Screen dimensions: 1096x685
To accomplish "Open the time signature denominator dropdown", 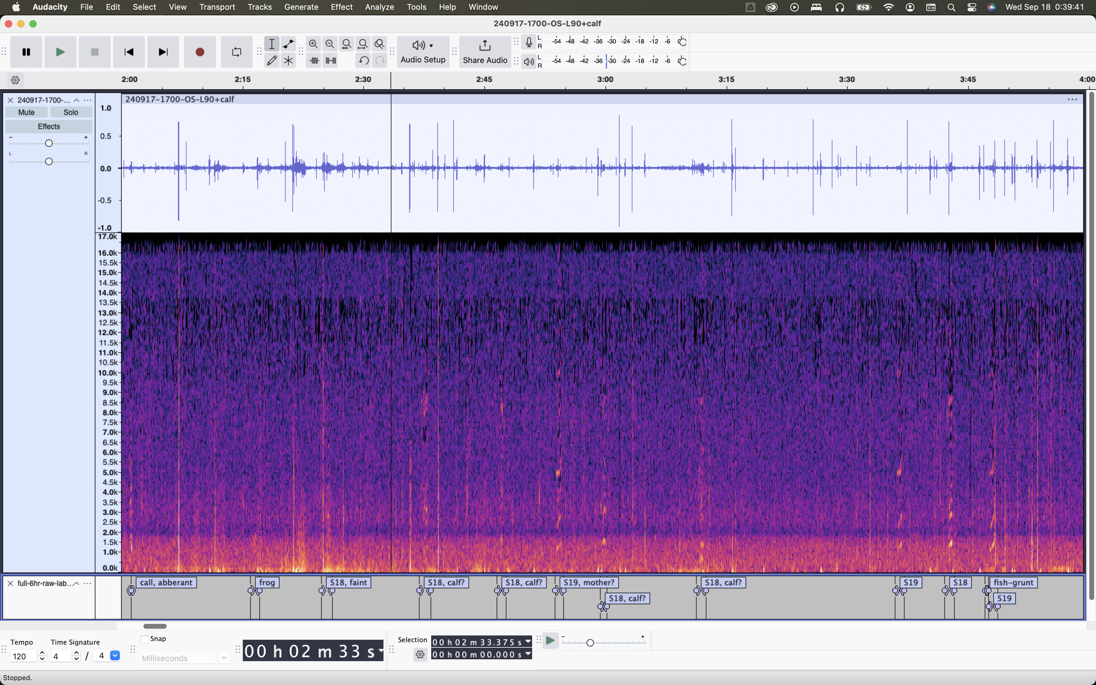I will point(115,656).
